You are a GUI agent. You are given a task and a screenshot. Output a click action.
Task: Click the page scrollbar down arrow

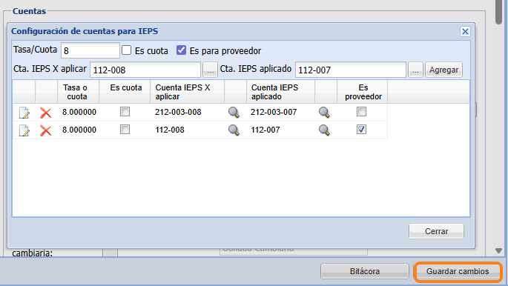pos(498,250)
